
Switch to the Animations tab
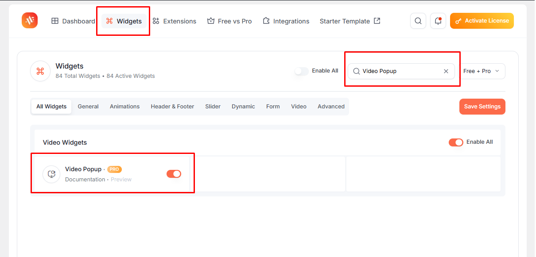pos(124,107)
